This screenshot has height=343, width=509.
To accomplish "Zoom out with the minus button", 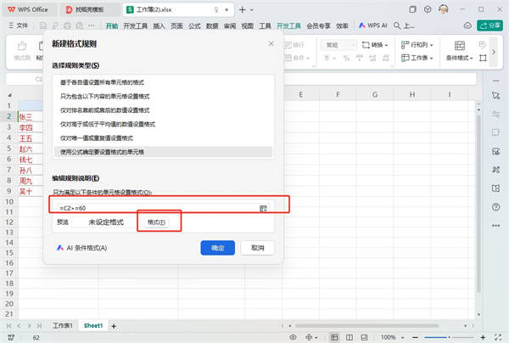I will [415, 337].
